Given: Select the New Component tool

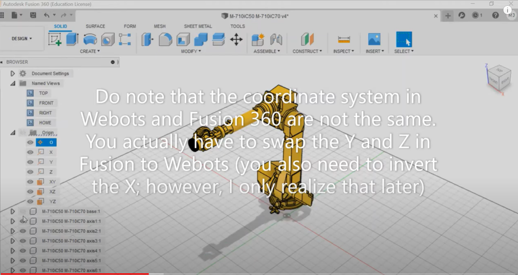Looking at the screenshot, I should 258,40.
